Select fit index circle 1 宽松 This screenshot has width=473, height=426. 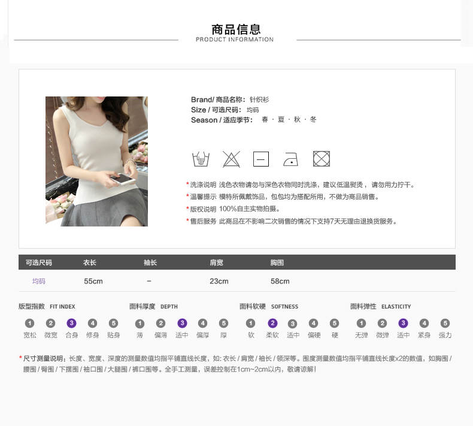pyautogui.click(x=30, y=324)
